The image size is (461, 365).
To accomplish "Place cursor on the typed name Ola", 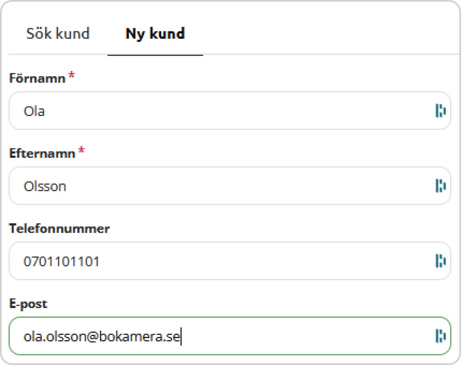I will pyautogui.click(x=34, y=111).
